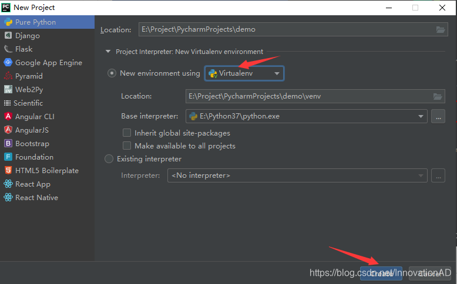Enable Inherit global site-packages checkbox
457x284 pixels.
tap(127, 133)
